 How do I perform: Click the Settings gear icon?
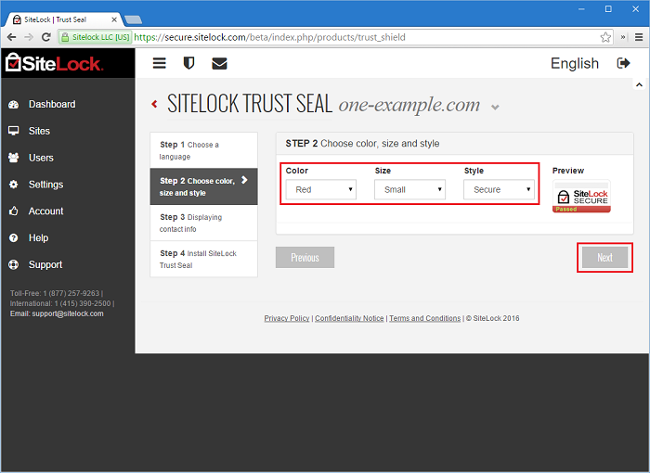[14, 185]
